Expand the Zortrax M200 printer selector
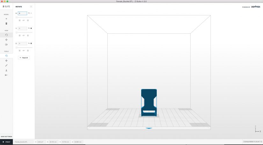Viewport: 263px width, 145px height. [x=252, y=142]
